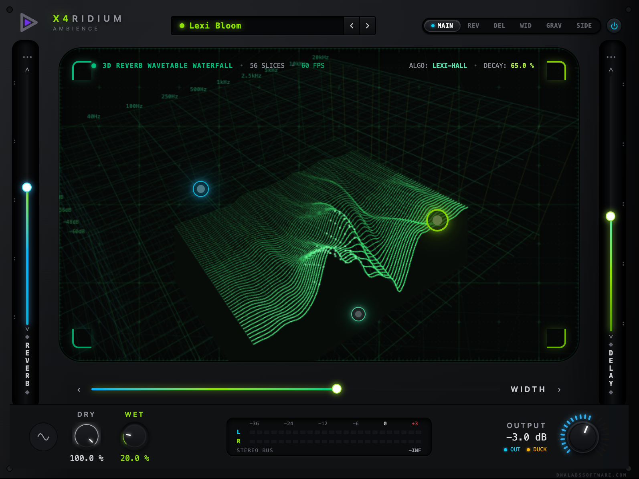The width and height of the screenshot is (639, 479).
Task: Click the left arrow beside the Width slider
Action: [x=79, y=390]
